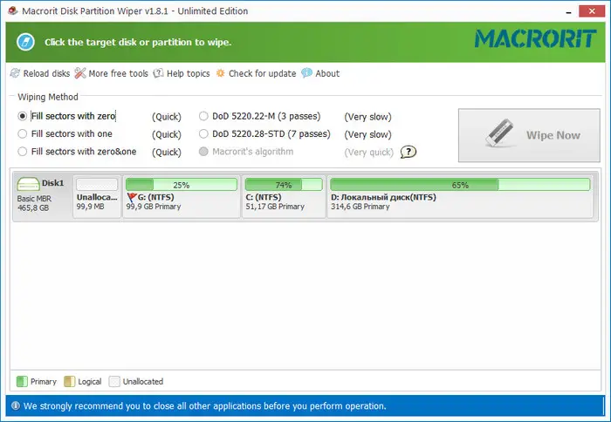Image resolution: width=611 pixels, height=422 pixels.
Task: Click the 74% usage bar of C:
Action: pos(284,185)
